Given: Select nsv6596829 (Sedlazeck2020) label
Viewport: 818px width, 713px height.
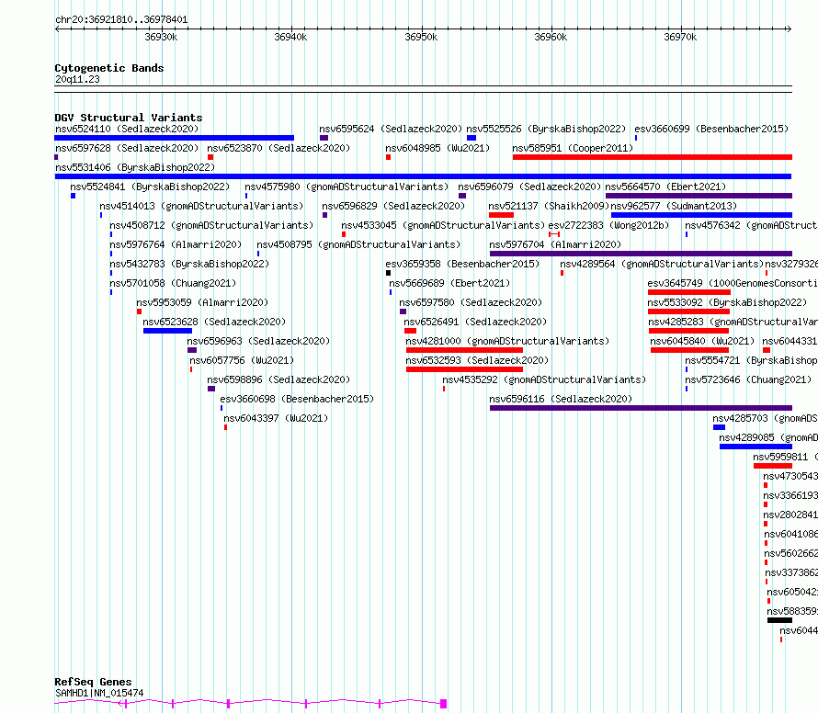Looking at the screenshot, I should [393, 206].
